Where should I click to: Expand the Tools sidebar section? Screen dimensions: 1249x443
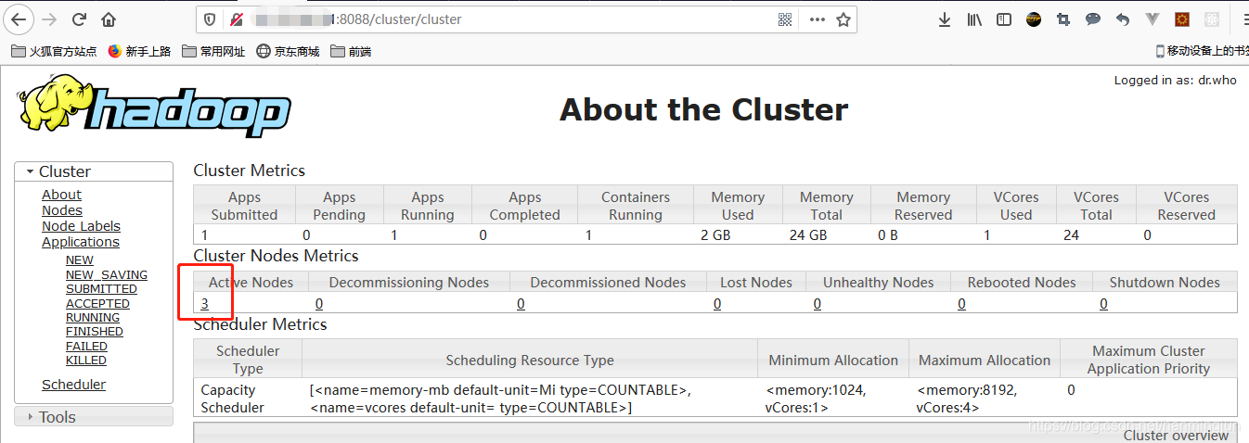click(x=94, y=417)
